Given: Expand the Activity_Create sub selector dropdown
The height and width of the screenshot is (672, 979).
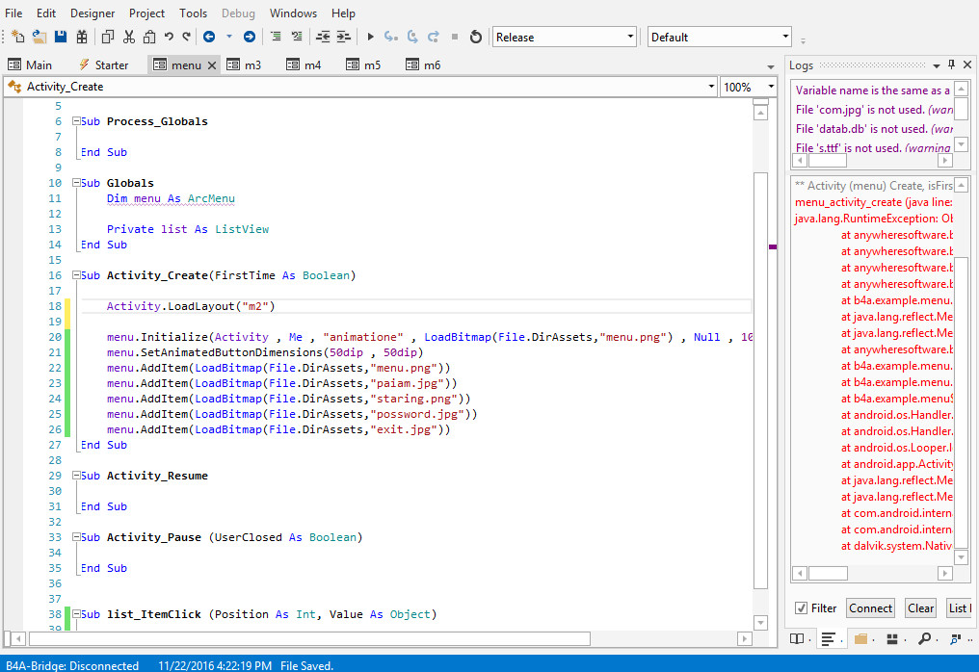Looking at the screenshot, I should click(710, 87).
